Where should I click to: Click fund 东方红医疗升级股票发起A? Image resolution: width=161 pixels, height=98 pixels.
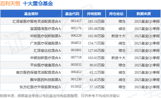point(40,87)
